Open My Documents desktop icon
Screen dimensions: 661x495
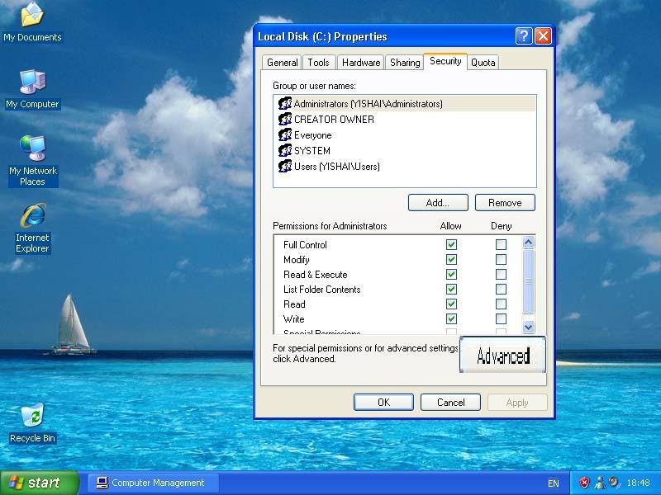coord(32,16)
